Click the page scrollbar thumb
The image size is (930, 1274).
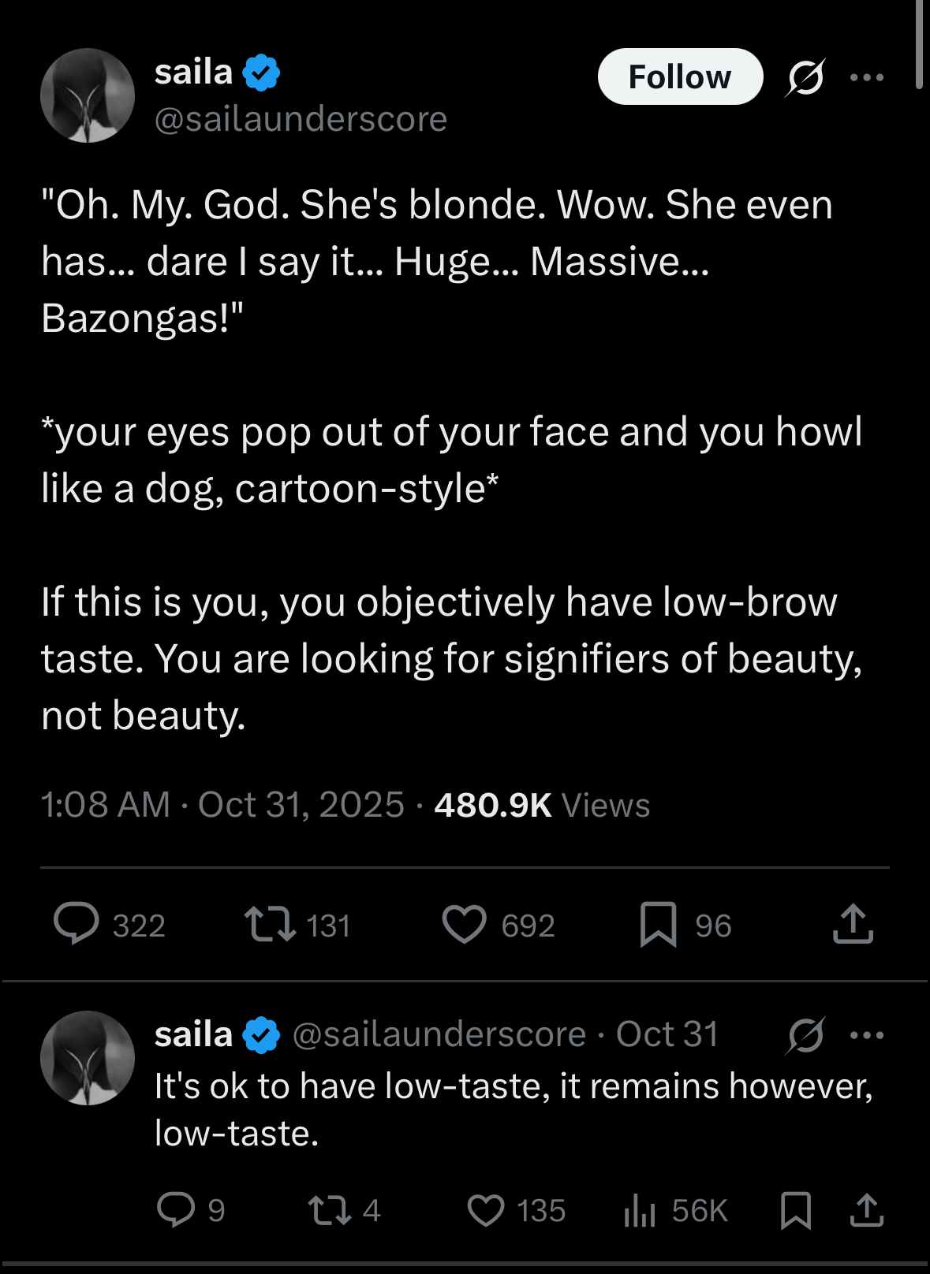coord(920,43)
